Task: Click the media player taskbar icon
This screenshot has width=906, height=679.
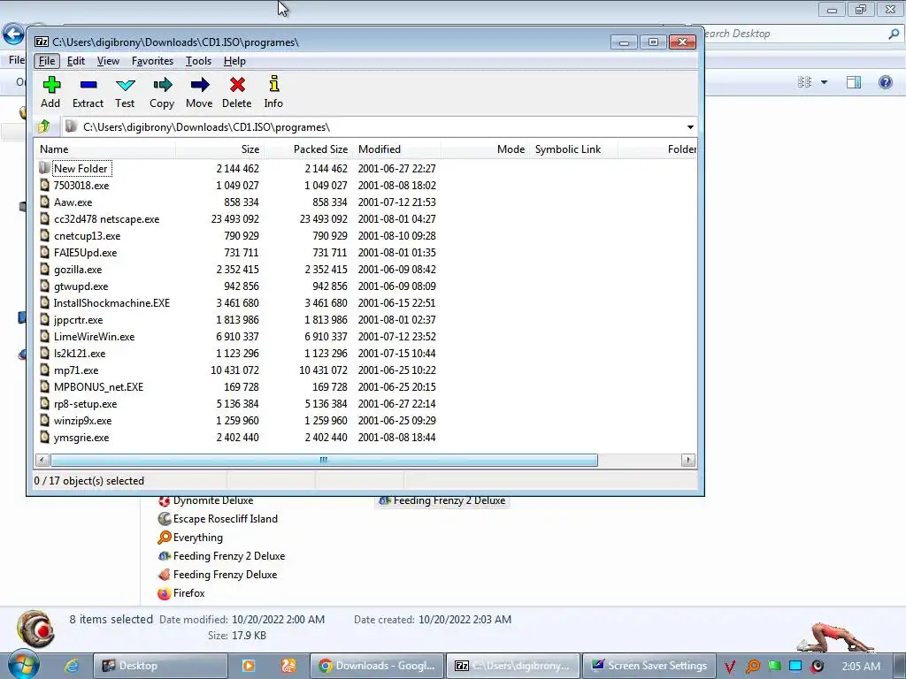Action: [x=249, y=666]
